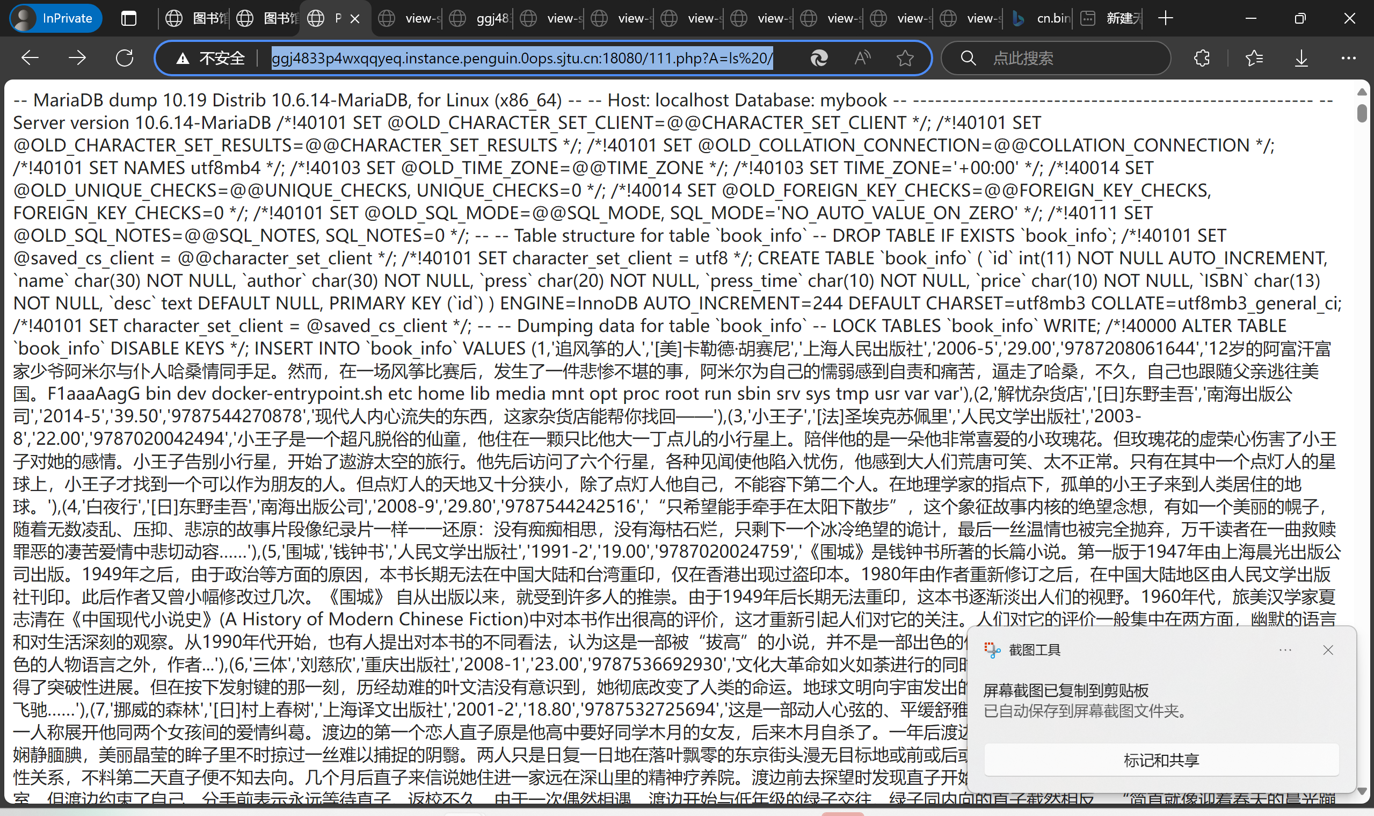Open the Downloads icon

point(1301,57)
